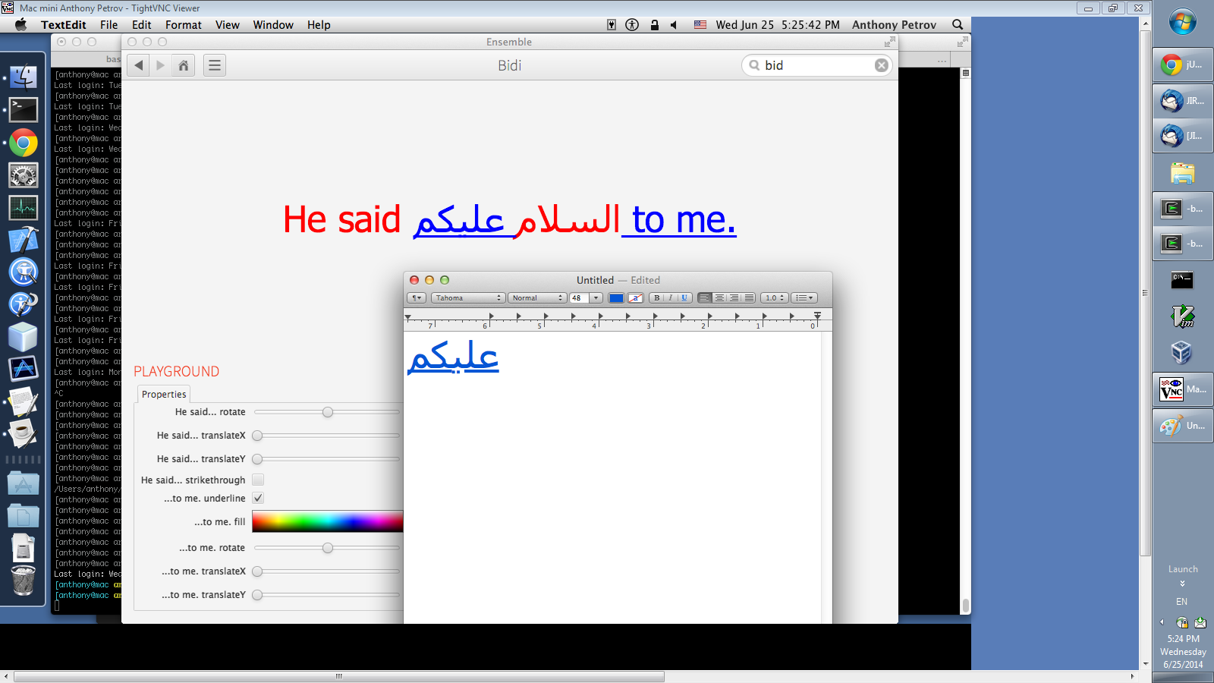Clear the 'bid' search field
1214x683 pixels.
[881, 65]
